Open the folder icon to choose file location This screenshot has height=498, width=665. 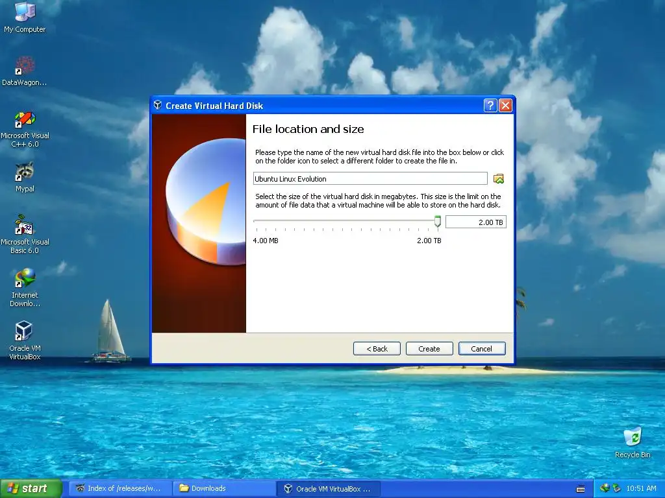498,179
